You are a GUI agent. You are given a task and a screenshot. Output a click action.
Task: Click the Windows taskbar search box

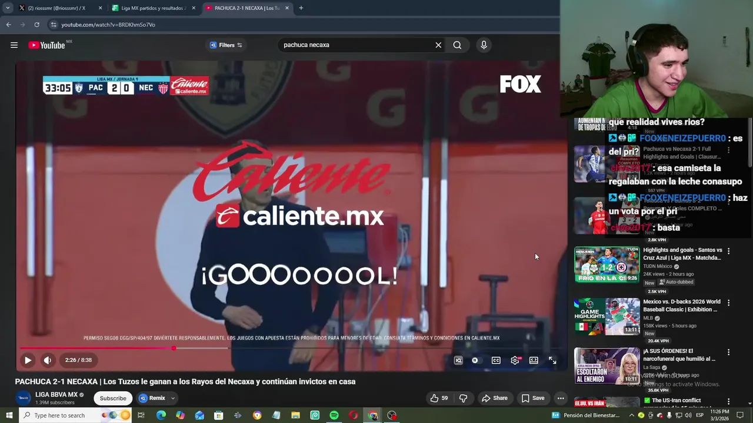[76, 415]
